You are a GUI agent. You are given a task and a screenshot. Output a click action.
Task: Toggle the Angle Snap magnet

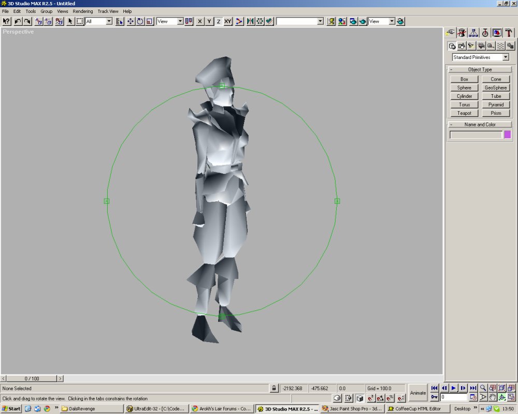[381, 398]
